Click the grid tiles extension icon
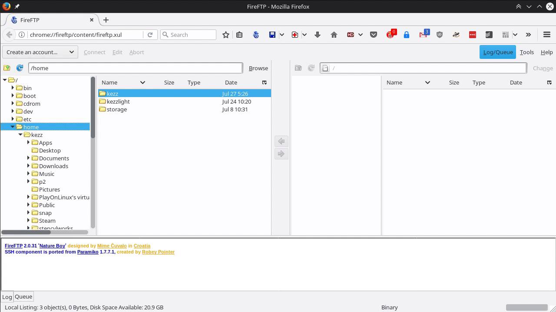 (505, 35)
